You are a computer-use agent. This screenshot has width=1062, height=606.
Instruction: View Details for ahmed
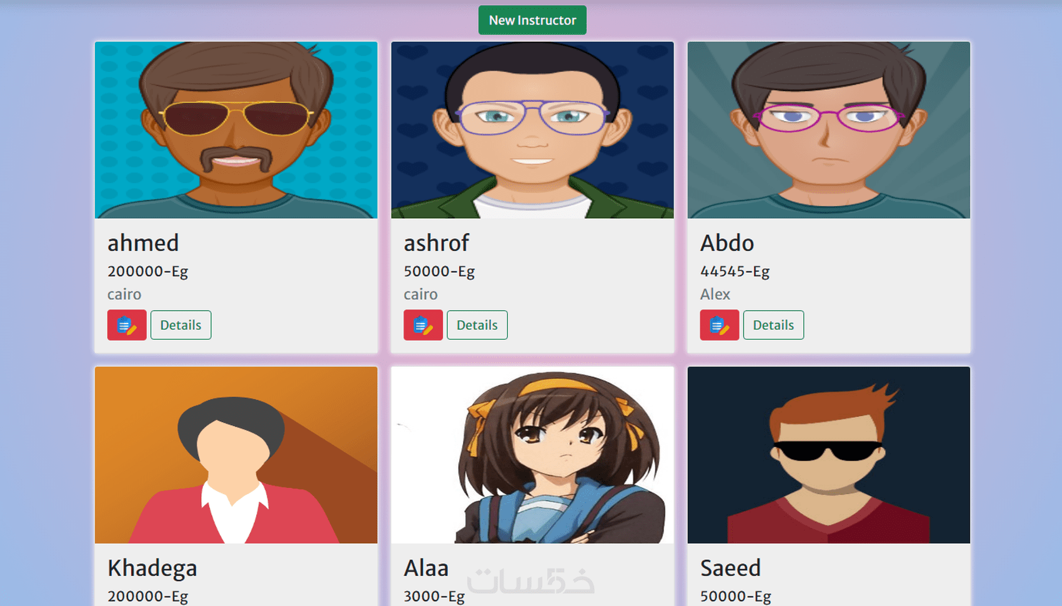181,325
